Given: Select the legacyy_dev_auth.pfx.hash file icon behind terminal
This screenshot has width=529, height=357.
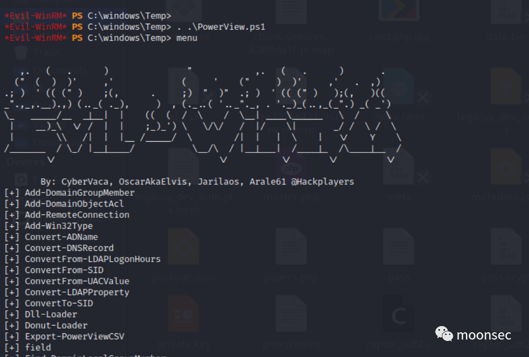Looking at the screenshot, I should coord(183,166).
